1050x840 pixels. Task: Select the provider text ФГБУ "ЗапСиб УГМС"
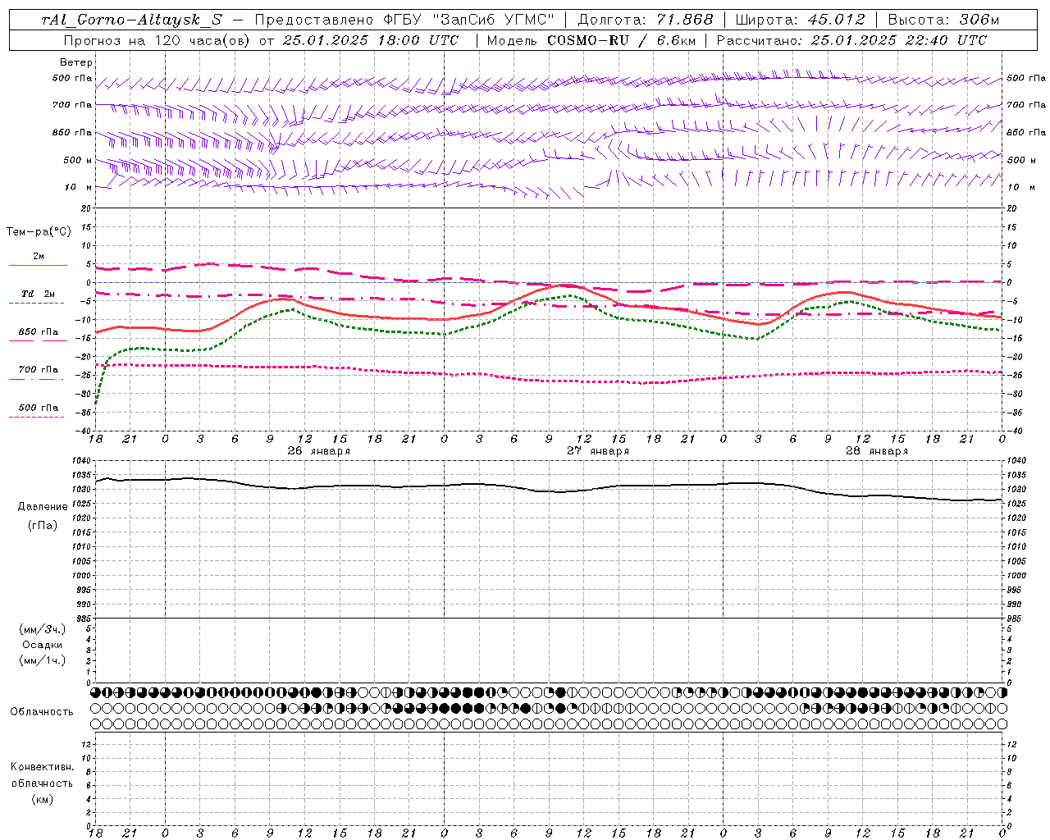469,20
